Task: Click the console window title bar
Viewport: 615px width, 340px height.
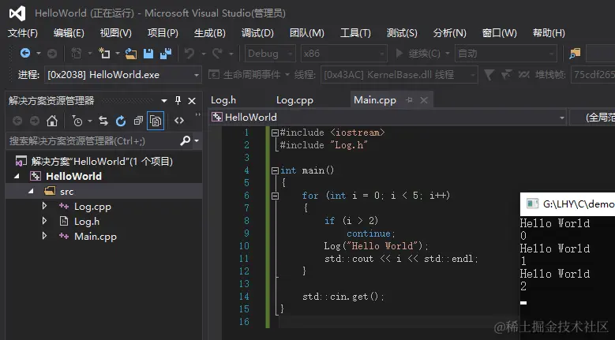Action: [568, 204]
